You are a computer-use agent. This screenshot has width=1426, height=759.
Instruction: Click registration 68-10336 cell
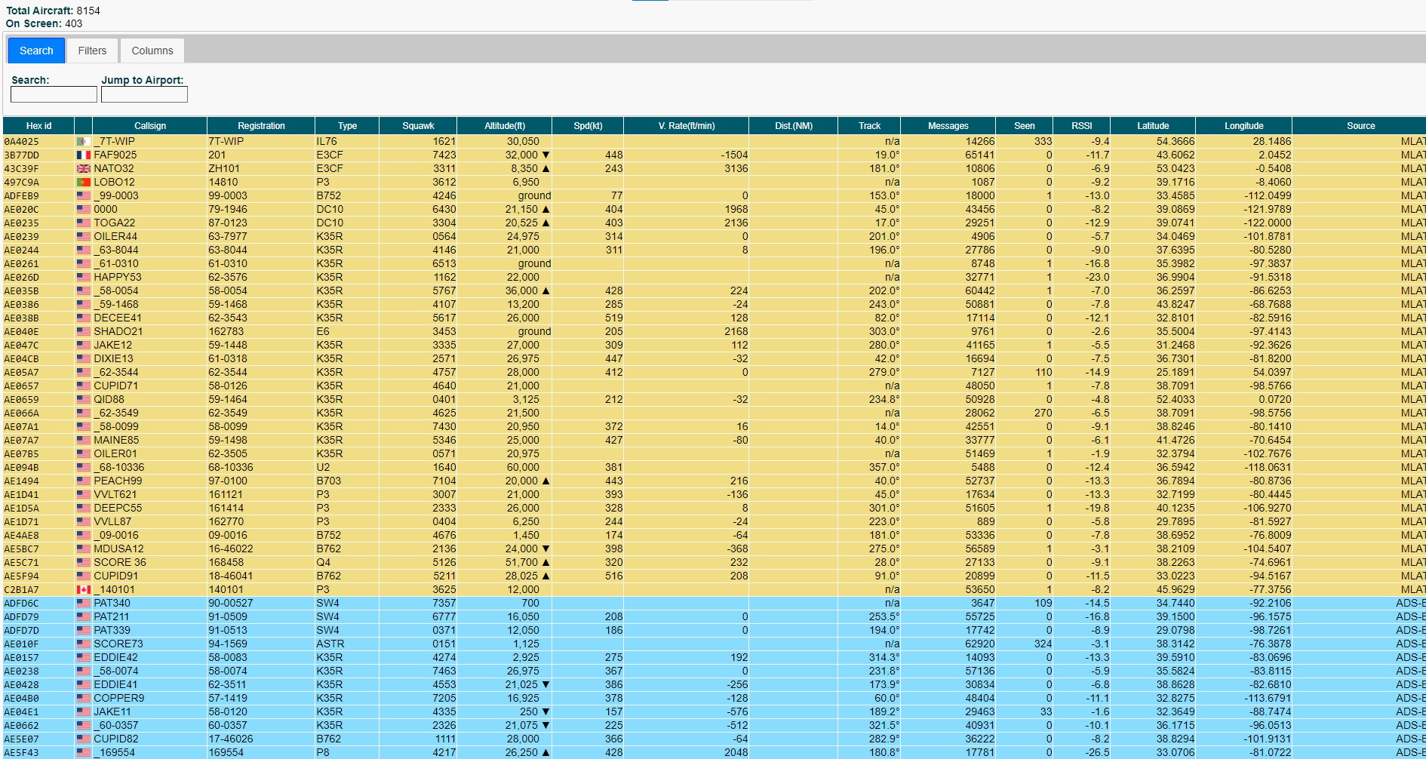tap(261, 468)
